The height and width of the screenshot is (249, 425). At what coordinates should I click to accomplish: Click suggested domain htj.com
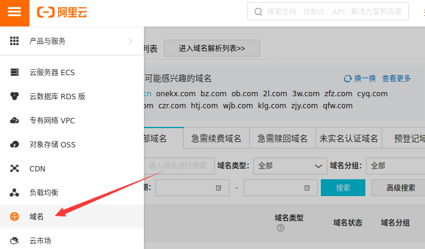(204, 106)
